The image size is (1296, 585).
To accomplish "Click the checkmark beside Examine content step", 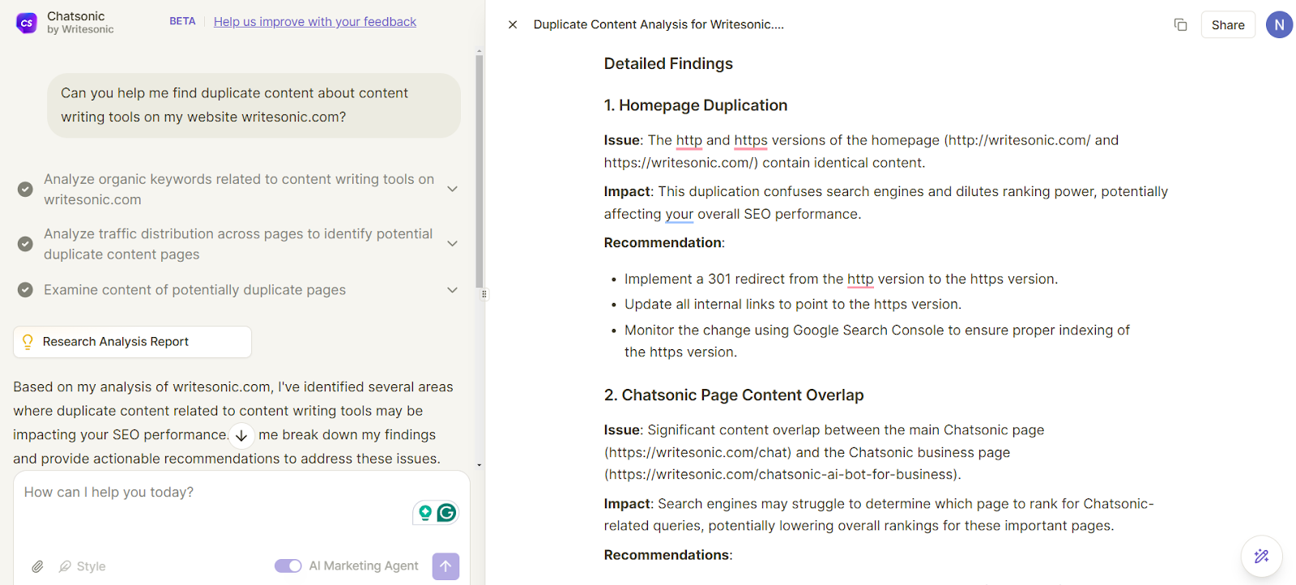I will click(x=25, y=290).
